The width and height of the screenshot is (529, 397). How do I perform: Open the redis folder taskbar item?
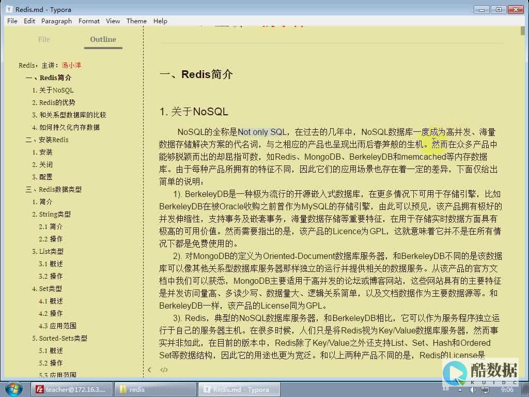click(155, 390)
